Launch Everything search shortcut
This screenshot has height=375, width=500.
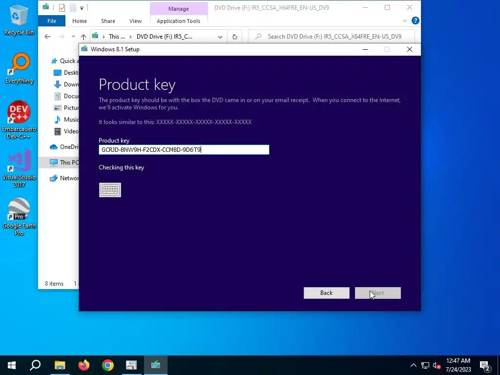(x=19, y=68)
